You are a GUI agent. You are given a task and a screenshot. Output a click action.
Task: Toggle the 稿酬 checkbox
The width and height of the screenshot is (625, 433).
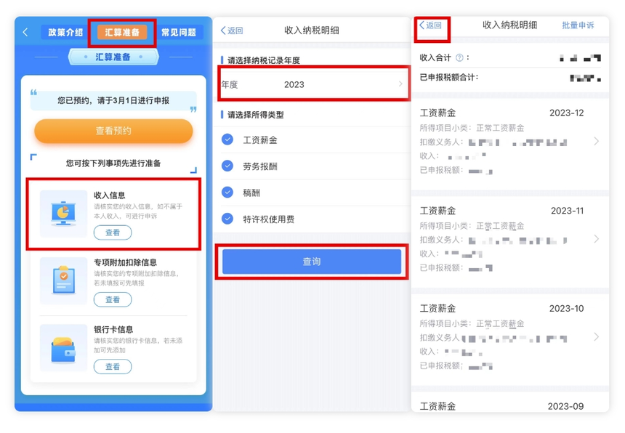[227, 193]
